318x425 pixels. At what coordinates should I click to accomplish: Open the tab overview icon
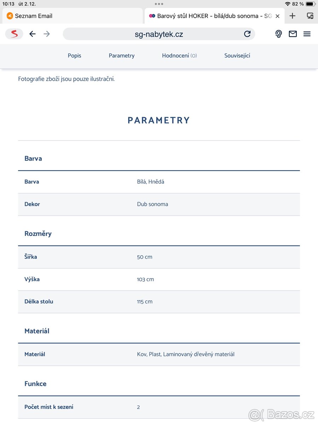(310, 16)
